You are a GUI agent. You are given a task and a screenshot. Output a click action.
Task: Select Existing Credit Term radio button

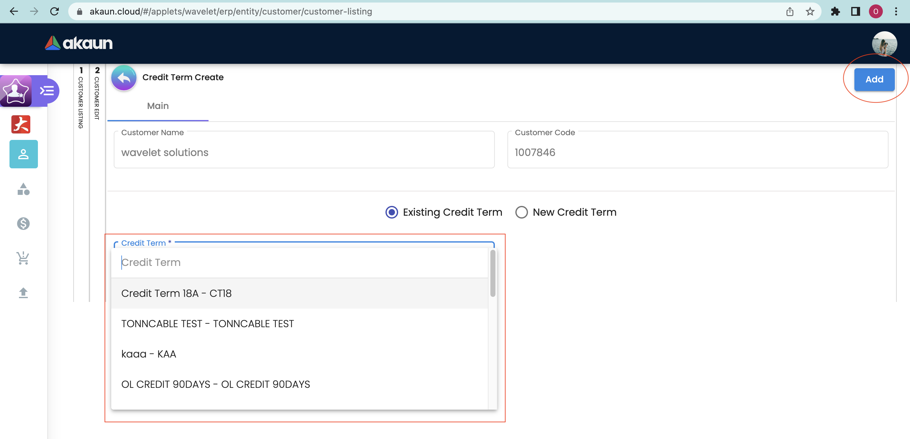[391, 212]
